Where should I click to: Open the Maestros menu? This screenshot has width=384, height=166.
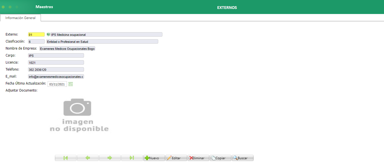(44, 7)
